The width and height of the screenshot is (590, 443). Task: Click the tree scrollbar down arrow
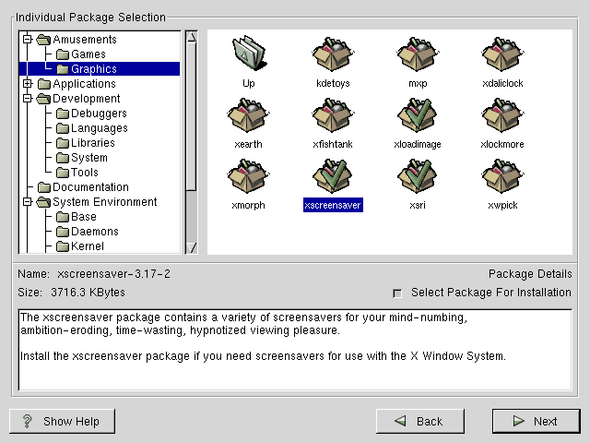[191, 247]
